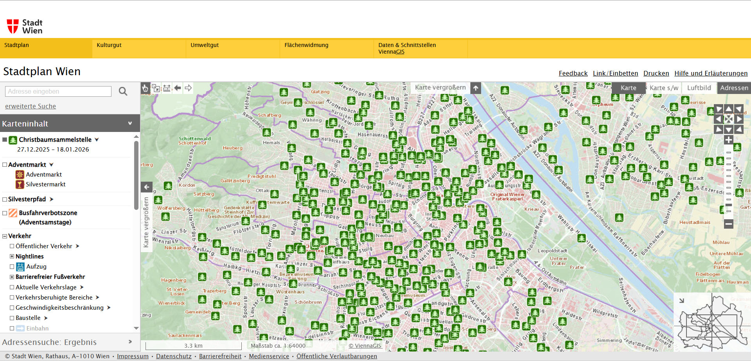The image size is (751, 361).
Task: Collapse the Karteninhalt panel header
Action: point(130,124)
